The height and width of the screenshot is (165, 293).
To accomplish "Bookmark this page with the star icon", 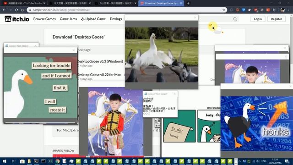I will click(x=224, y=10).
